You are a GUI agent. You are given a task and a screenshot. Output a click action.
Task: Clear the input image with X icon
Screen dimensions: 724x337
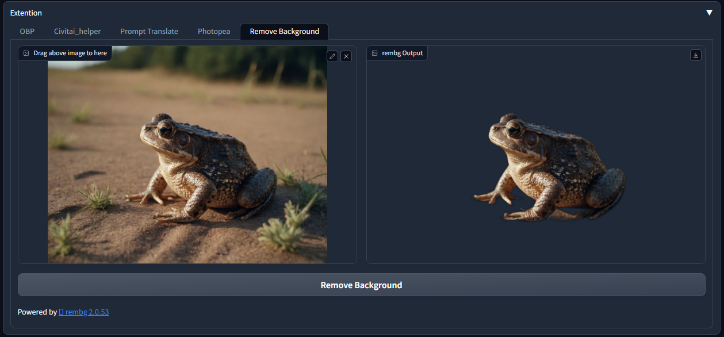pyautogui.click(x=346, y=56)
